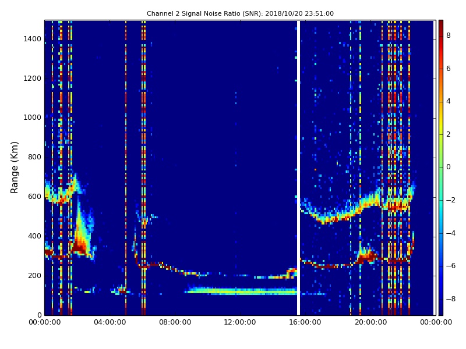Viewport: 466px width, 349px height.
Task: Click the 1000 range tick label
Action: pyautogui.click(x=33, y=117)
